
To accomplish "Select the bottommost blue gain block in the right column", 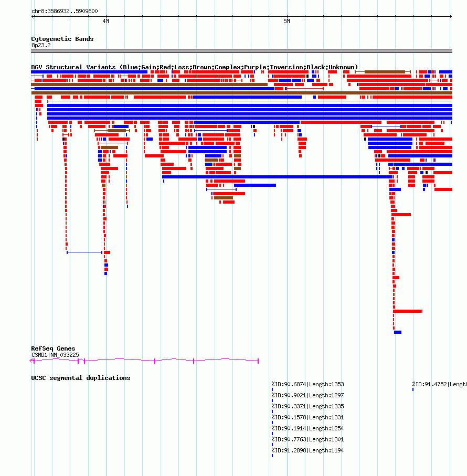I will point(398,332).
